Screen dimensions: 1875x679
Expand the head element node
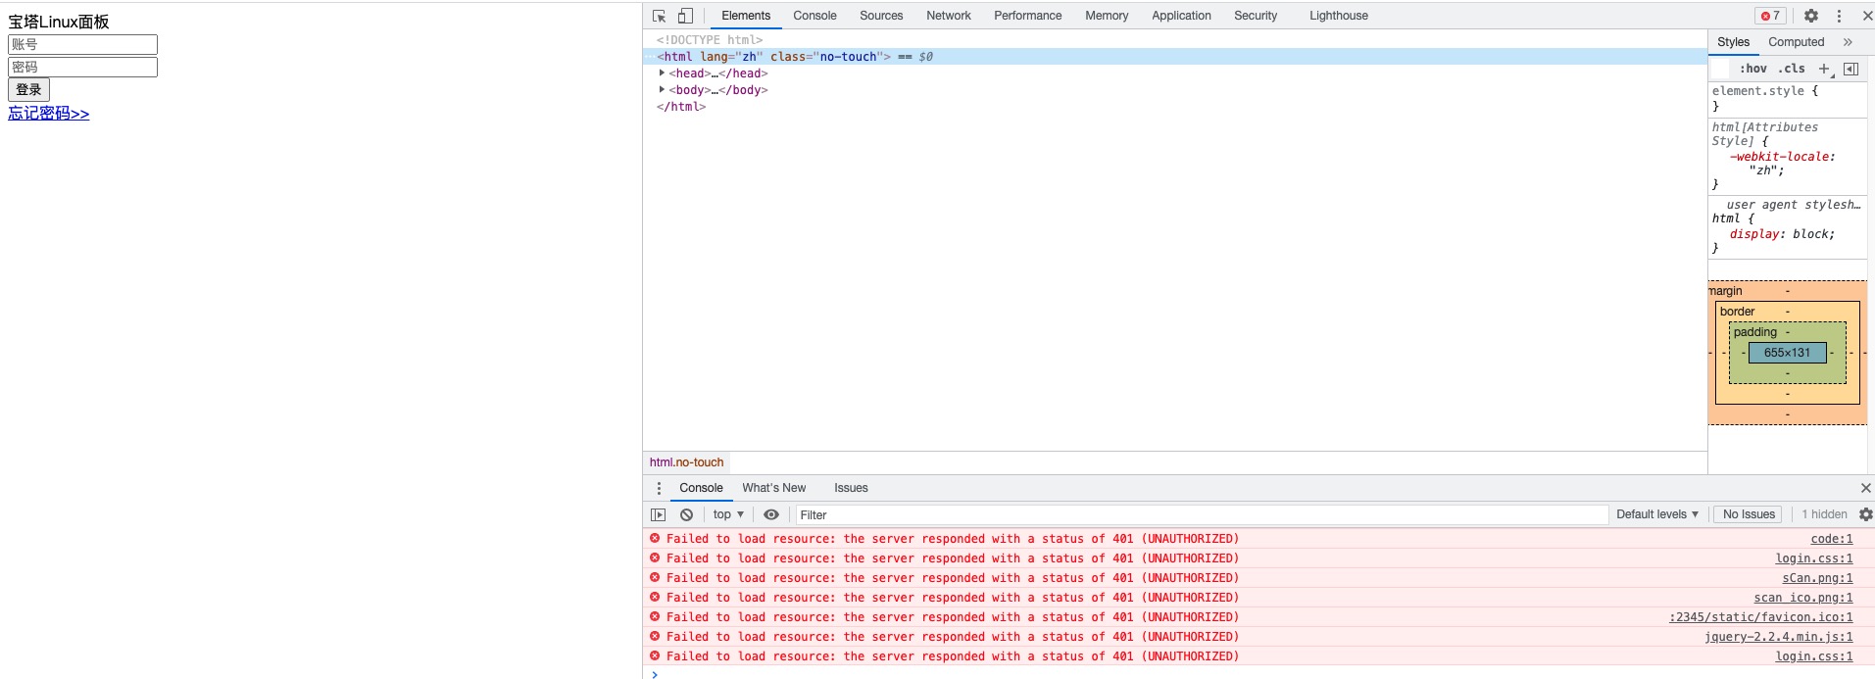(663, 73)
